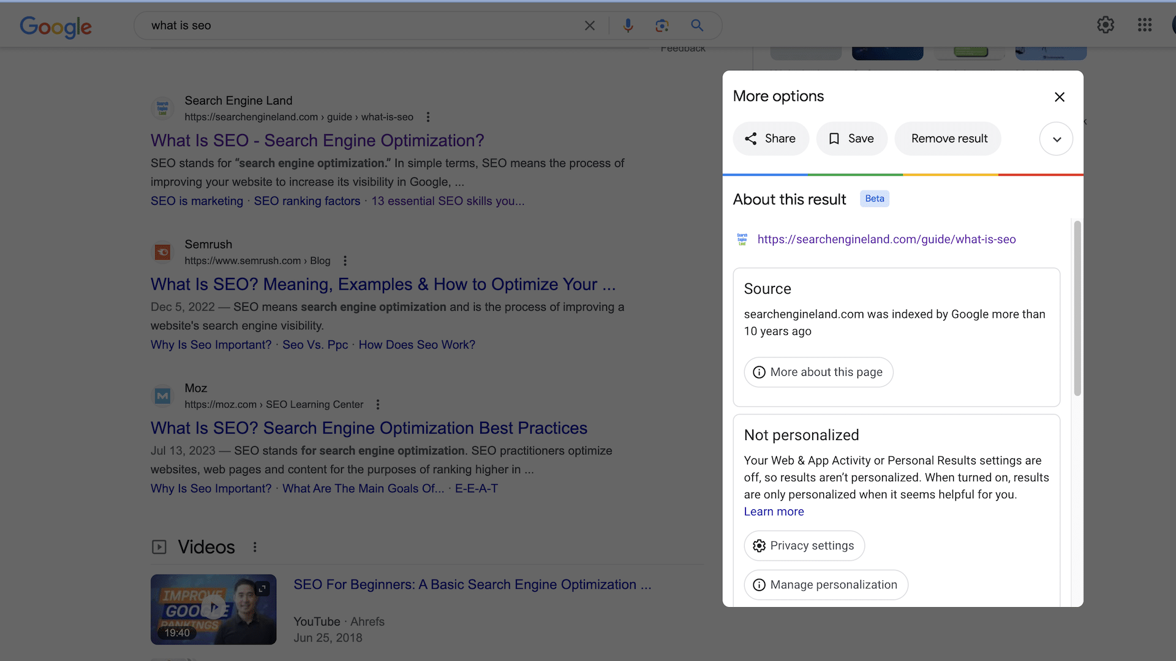Open 'What Is SEO - Search Engine Optimization?' result
This screenshot has height=661, width=1176.
pyautogui.click(x=317, y=141)
